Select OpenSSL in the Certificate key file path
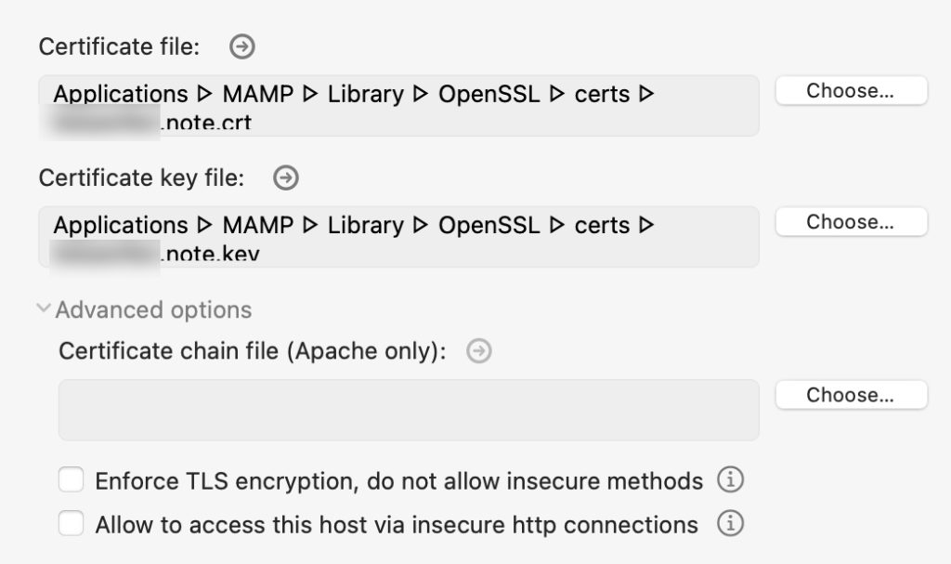 pos(489,226)
